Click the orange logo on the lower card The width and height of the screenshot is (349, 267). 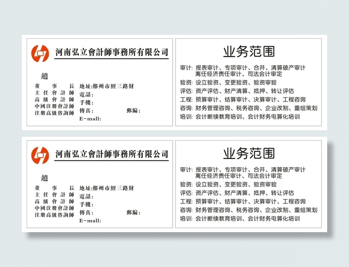[40, 155]
